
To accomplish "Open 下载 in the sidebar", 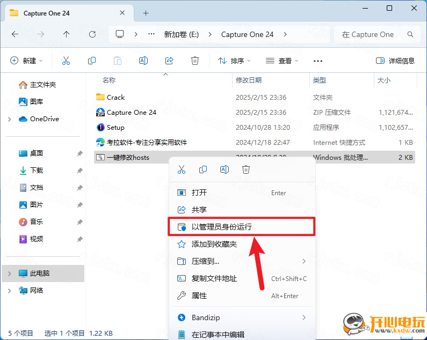I will pyautogui.click(x=31, y=171).
